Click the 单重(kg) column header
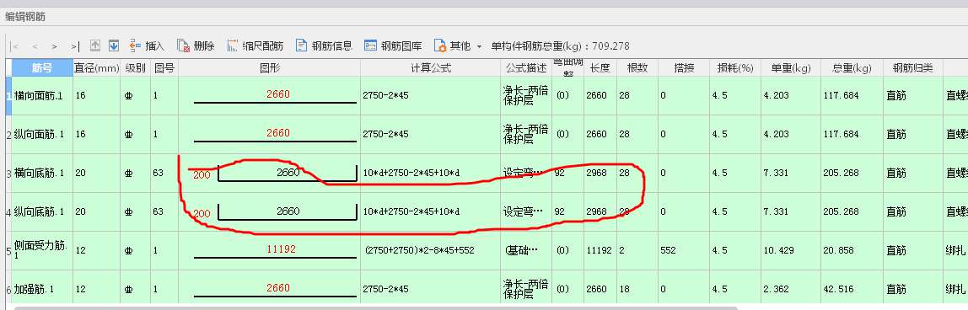The width and height of the screenshot is (968, 310). coord(791,67)
